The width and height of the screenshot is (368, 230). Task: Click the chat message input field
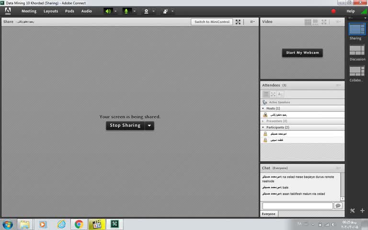(298, 206)
